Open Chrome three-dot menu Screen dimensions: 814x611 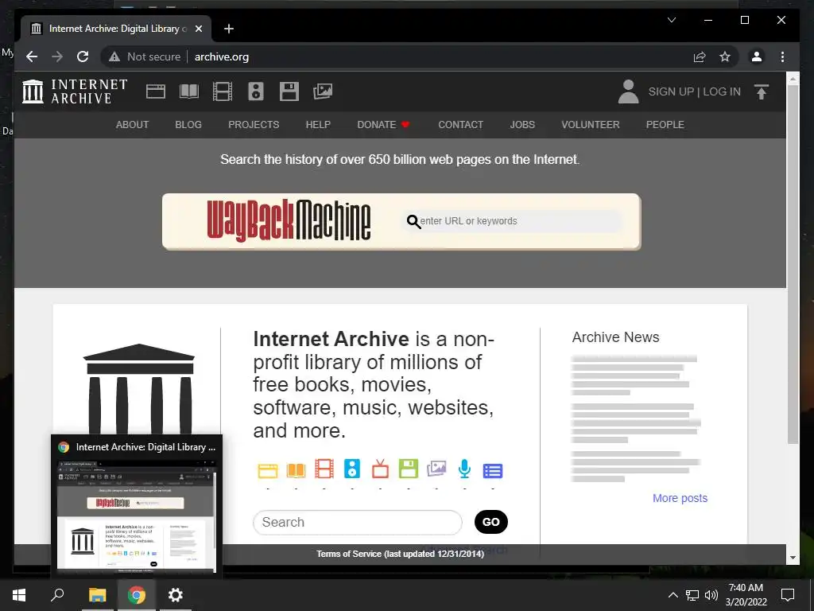coord(782,56)
